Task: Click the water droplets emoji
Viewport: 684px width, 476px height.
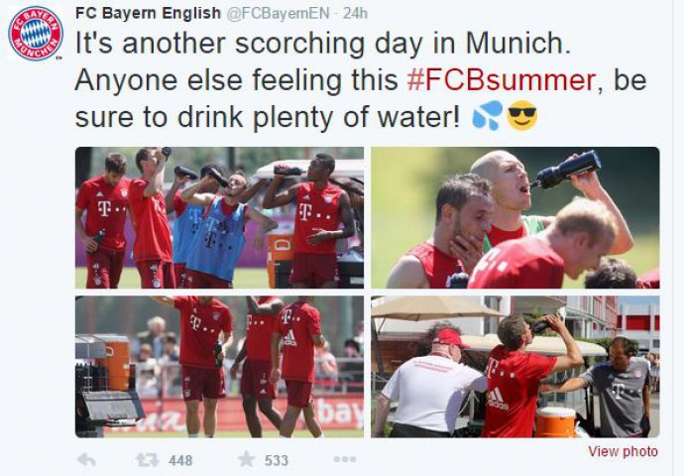Action: pyautogui.click(x=488, y=116)
